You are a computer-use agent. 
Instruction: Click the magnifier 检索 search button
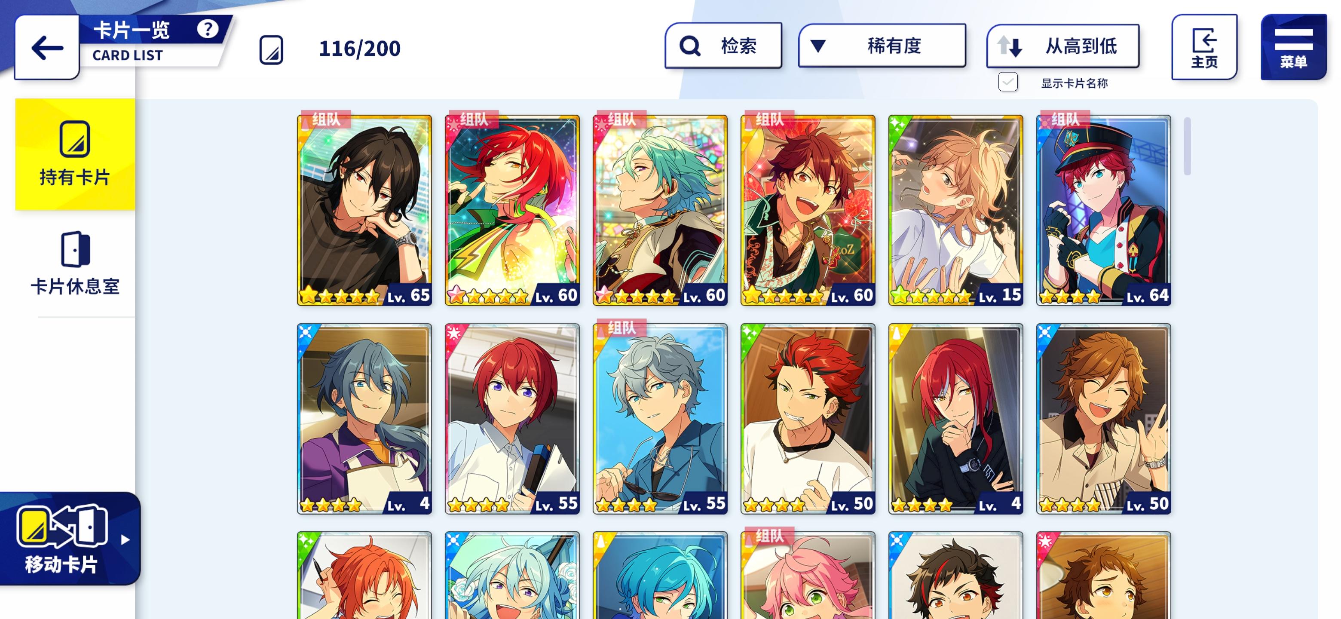tap(723, 46)
